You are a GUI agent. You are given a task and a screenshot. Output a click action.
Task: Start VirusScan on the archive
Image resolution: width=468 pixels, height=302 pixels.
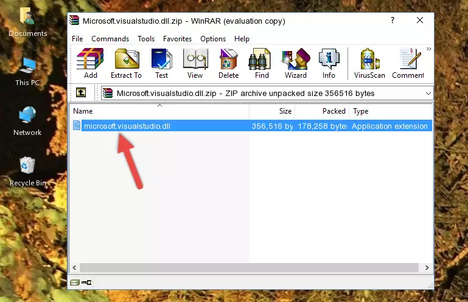point(369,63)
